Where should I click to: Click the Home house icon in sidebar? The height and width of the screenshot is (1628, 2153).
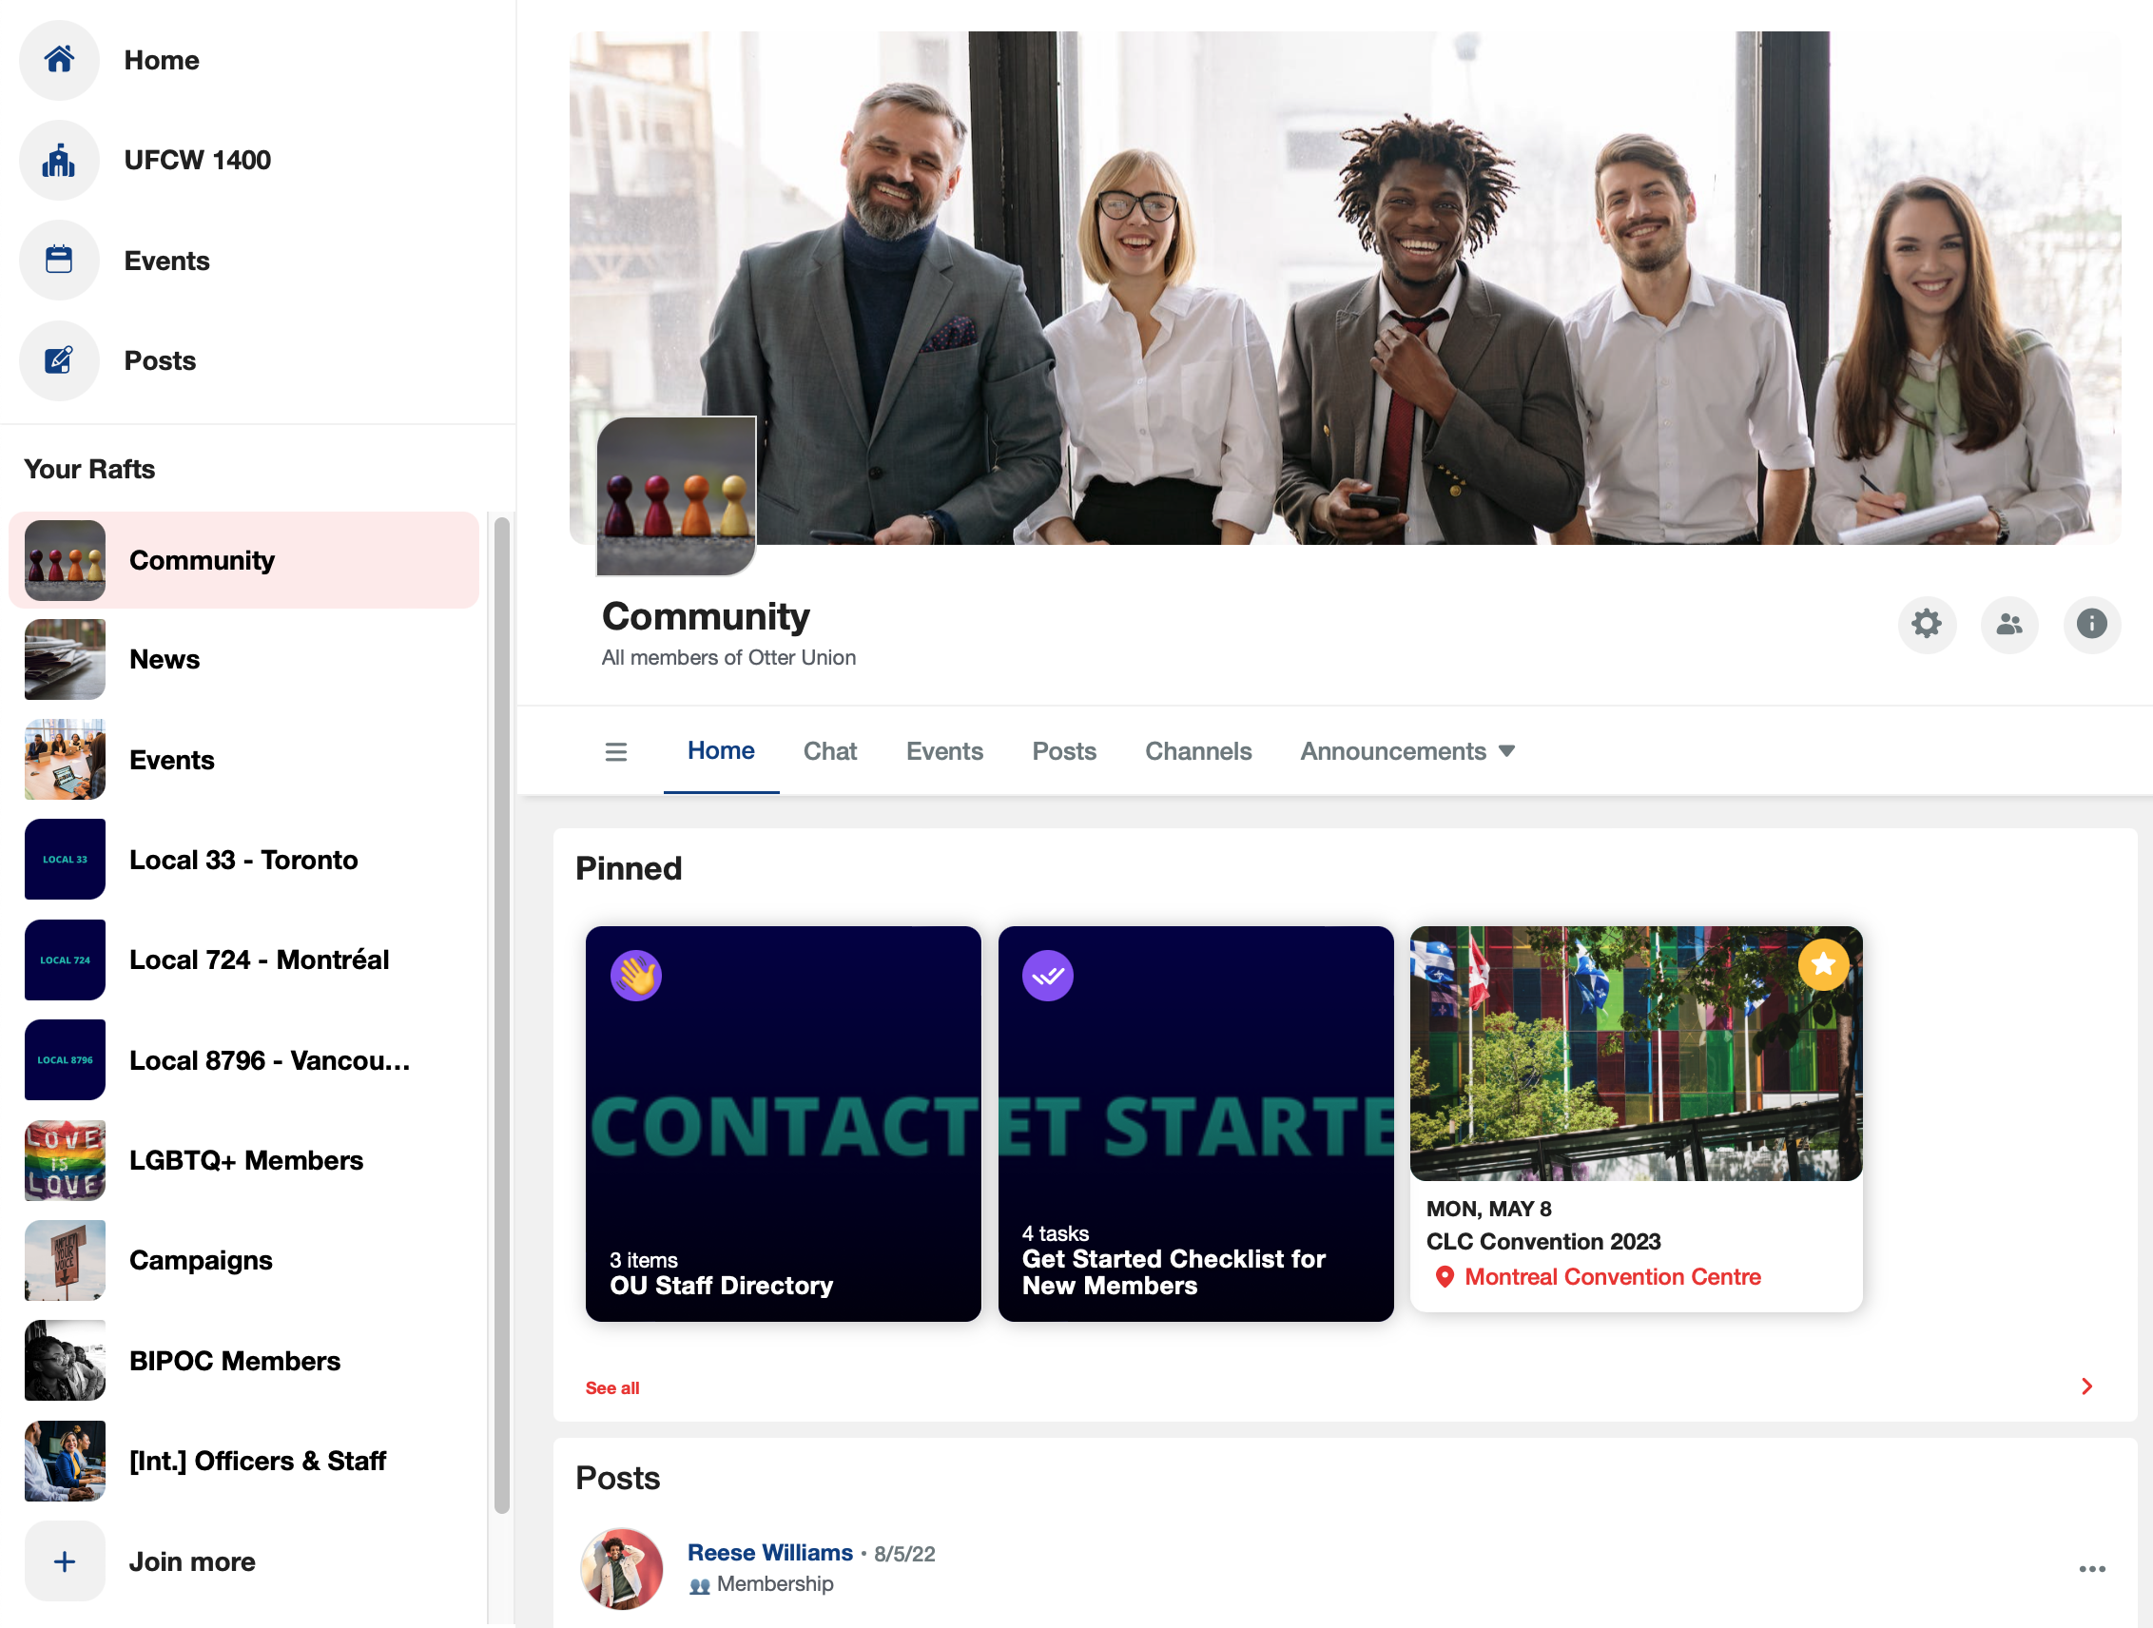(x=59, y=60)
